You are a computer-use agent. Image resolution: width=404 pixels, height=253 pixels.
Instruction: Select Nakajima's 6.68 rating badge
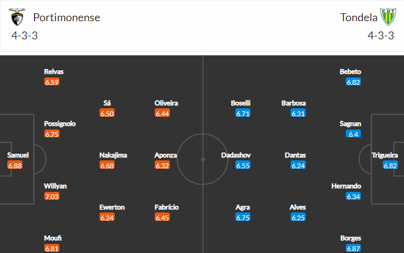click(107, 165)
